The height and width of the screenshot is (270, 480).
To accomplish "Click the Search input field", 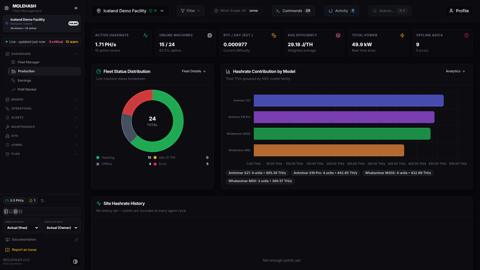I will [390, 11].
